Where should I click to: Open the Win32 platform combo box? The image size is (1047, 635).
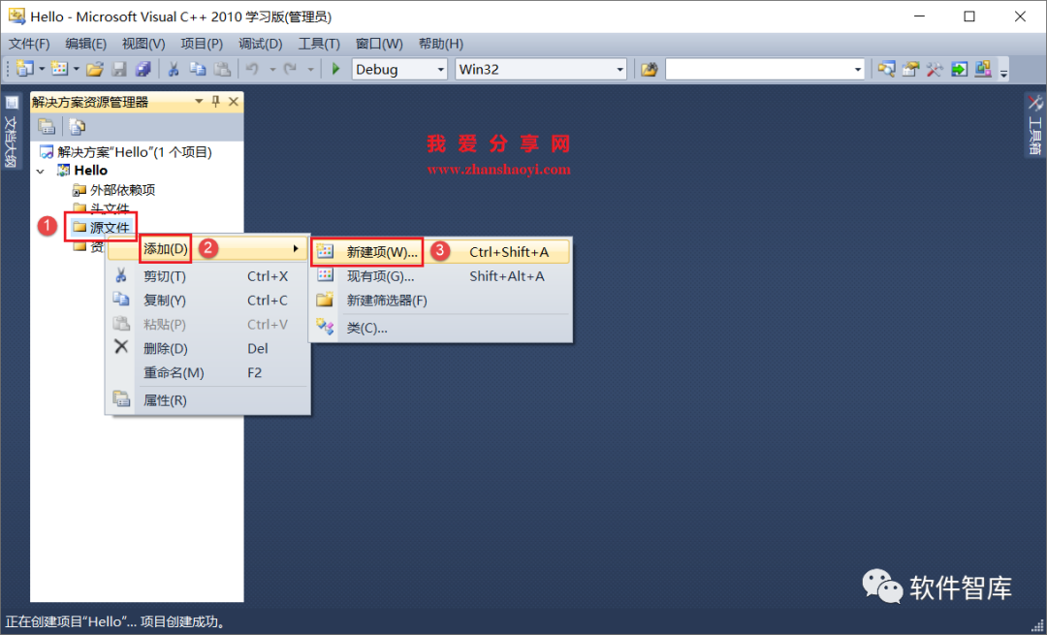[x=541, y=69]
